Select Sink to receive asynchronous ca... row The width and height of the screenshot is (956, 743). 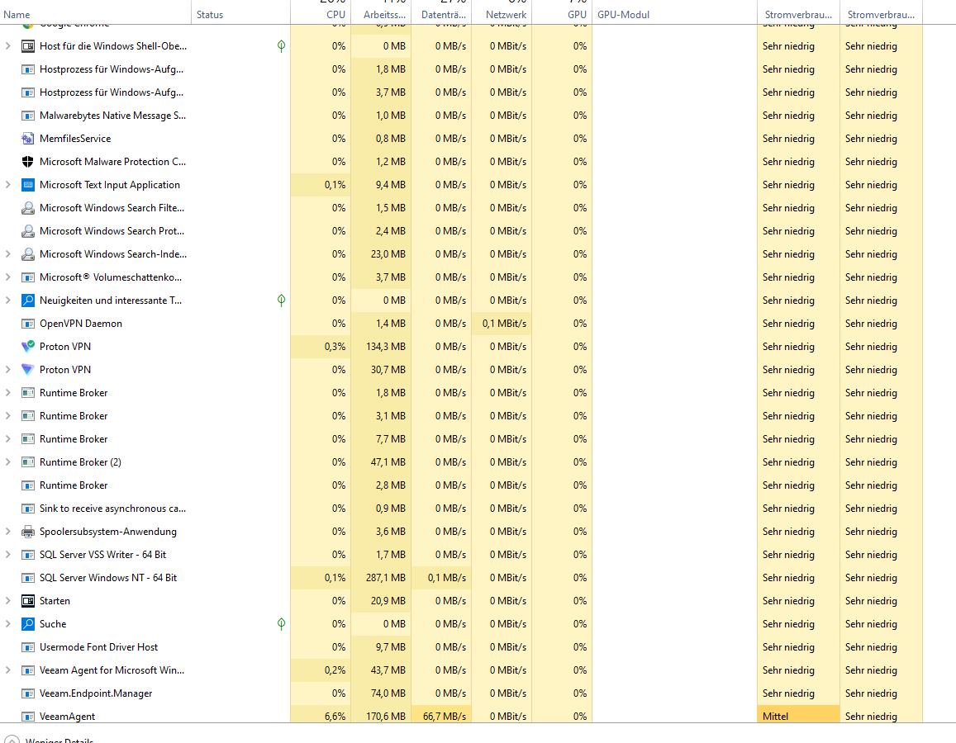(461, 509)
